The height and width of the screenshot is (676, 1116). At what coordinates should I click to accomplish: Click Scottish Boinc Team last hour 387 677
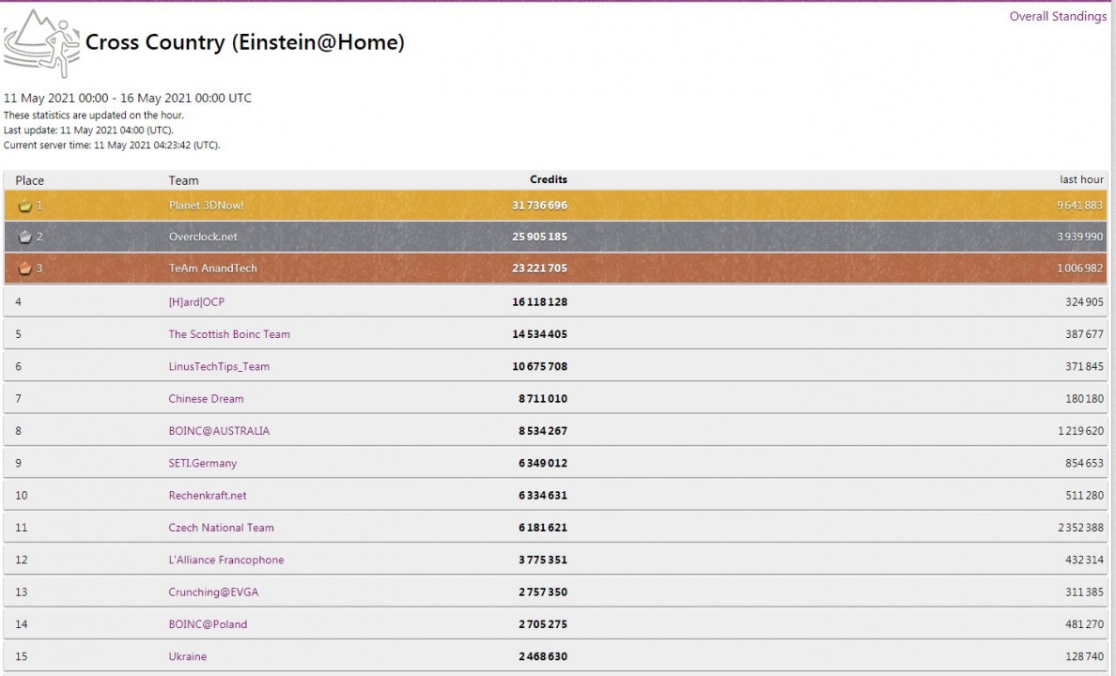(x=1085, y=334)
